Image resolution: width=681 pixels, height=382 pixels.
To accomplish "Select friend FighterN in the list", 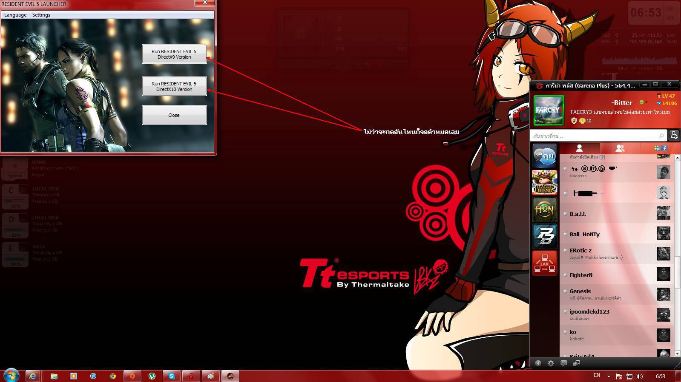I will (617, 275).
